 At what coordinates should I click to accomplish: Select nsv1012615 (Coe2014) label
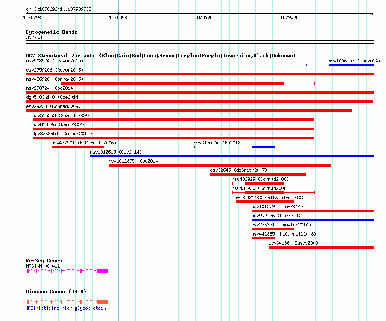coord(116,152)
